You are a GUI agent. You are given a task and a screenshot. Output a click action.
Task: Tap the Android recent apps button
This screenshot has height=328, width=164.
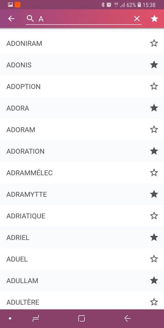coord(36,319)
